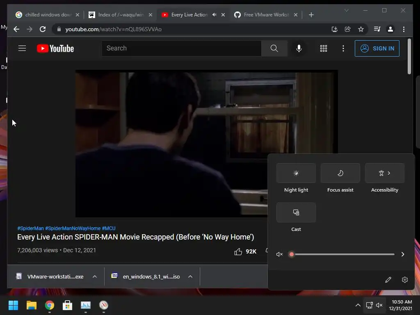Open the round gauge taskbar app

[x=104, y=305]
